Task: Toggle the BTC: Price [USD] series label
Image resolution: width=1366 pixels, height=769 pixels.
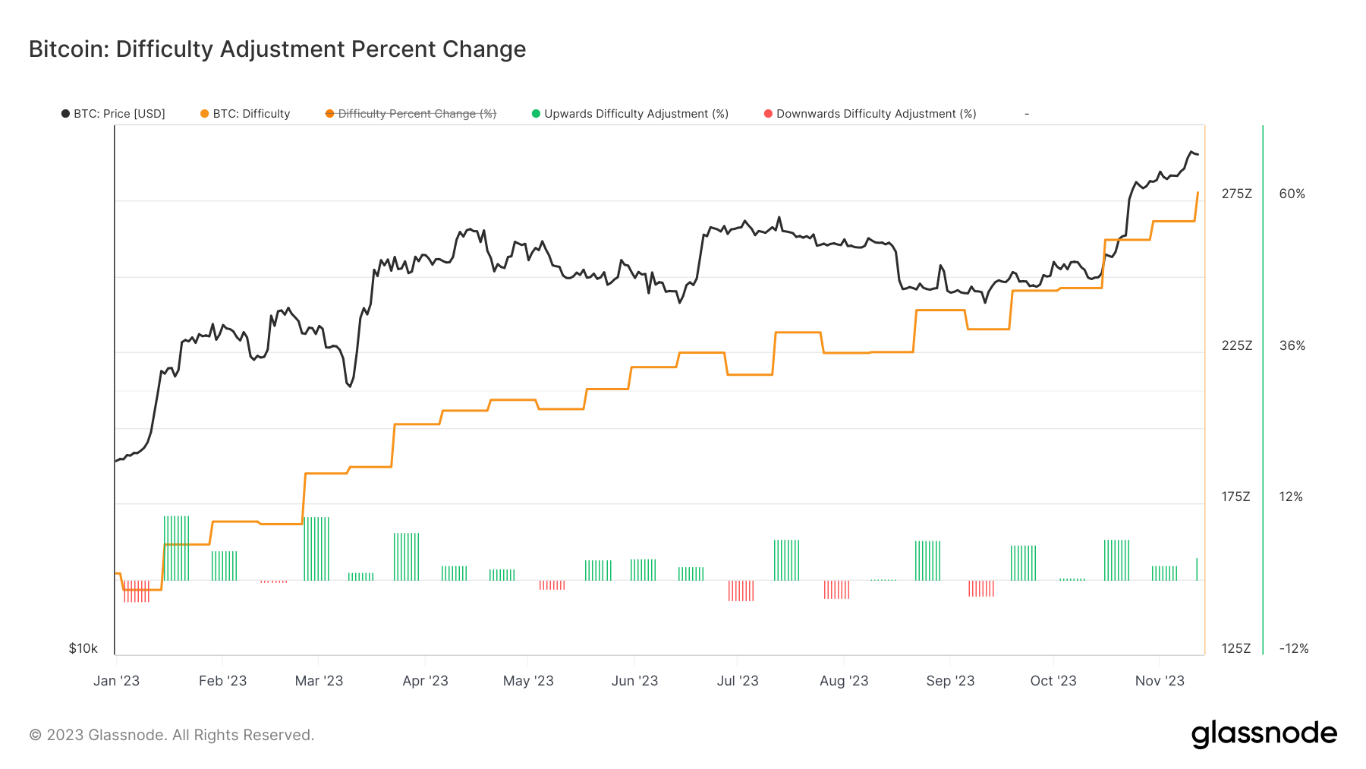Action: (x=119, y=114)
